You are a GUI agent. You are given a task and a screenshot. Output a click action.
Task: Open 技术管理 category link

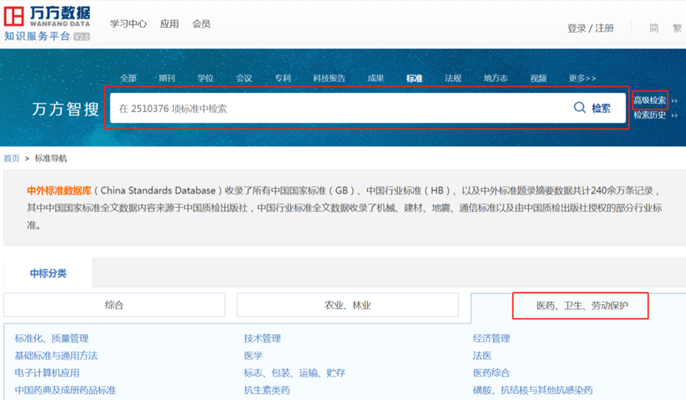[x=263, y=338]
